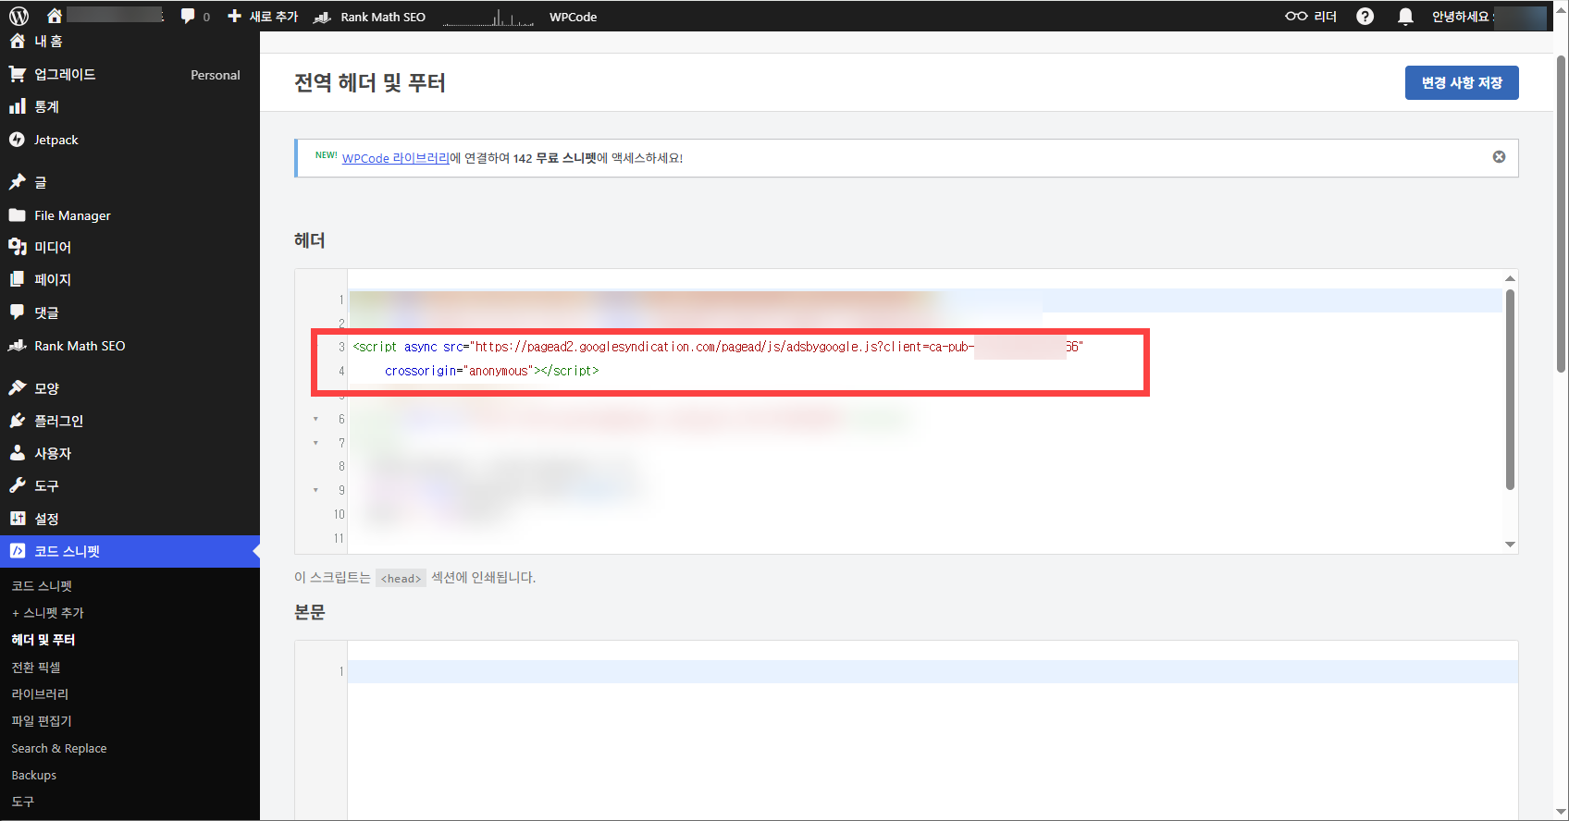Open the 모양 paintbrush icon

[x=17, y=388]
